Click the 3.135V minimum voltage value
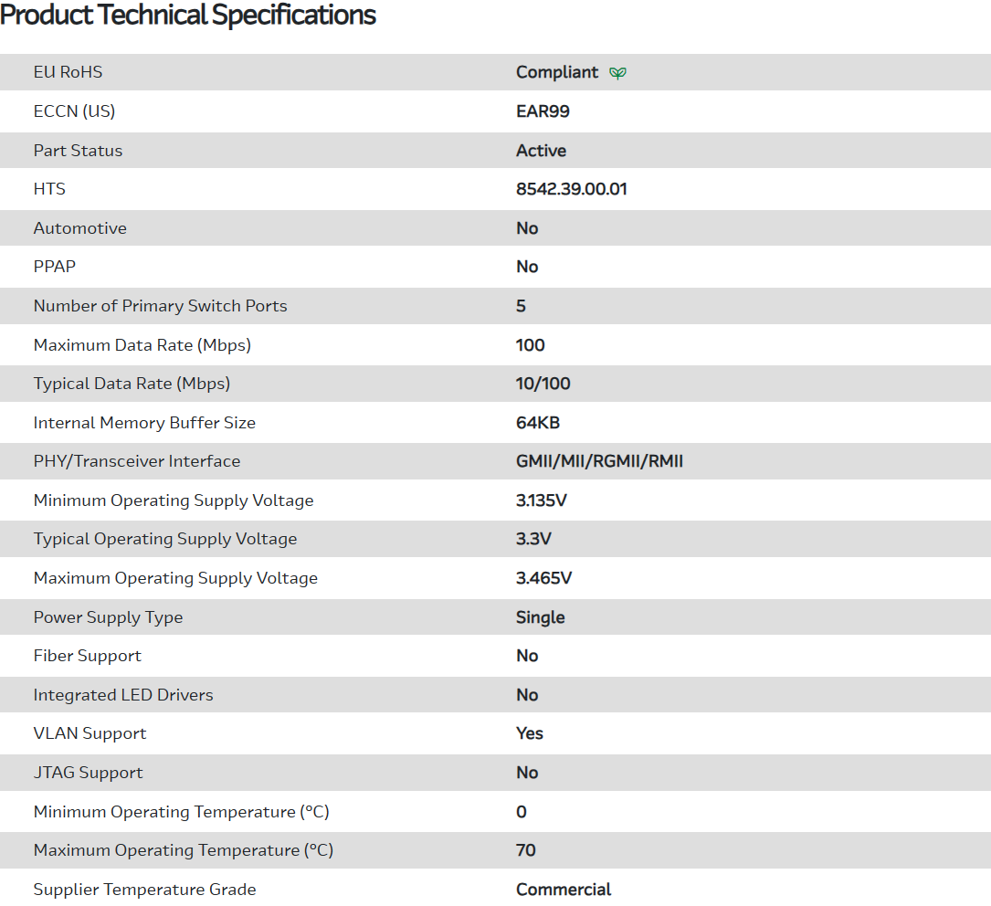The width and height of the screenshot is (991, 906). coord(541,500)
